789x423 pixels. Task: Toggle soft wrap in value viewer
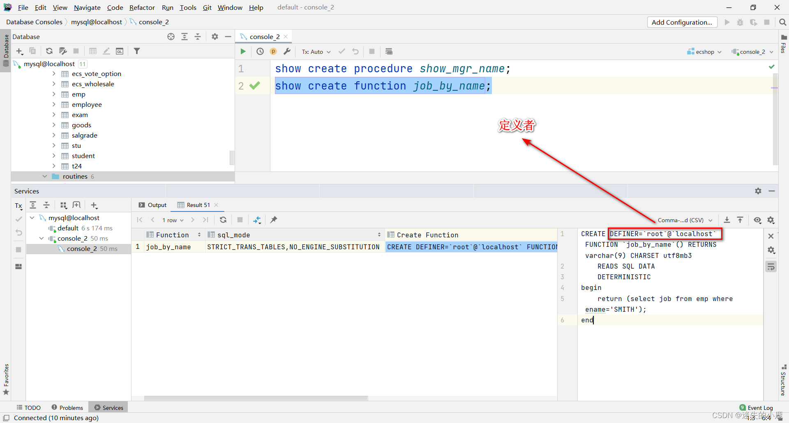point(771,267)
